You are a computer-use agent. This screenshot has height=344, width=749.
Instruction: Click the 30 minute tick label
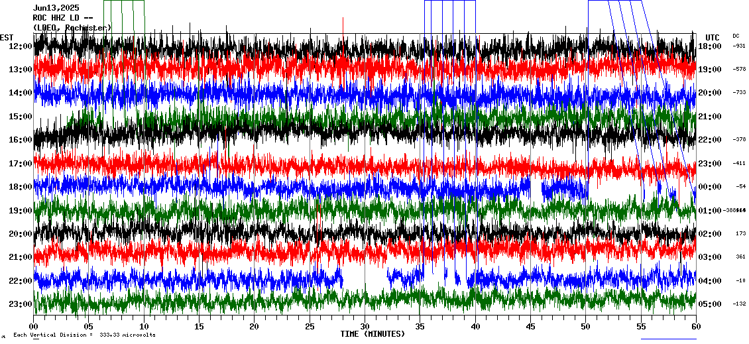coord(365,326)
